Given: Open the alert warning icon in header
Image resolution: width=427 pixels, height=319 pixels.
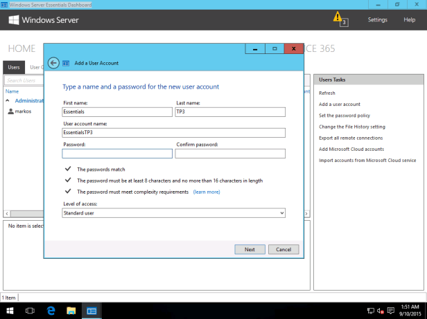Looking at the screenshot, I should [338, 17].
